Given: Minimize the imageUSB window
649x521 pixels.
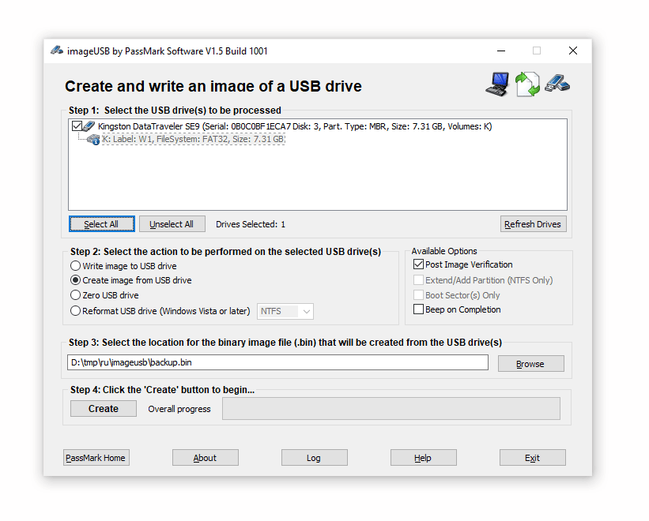Looking at the screenshot, I should 501,51.
